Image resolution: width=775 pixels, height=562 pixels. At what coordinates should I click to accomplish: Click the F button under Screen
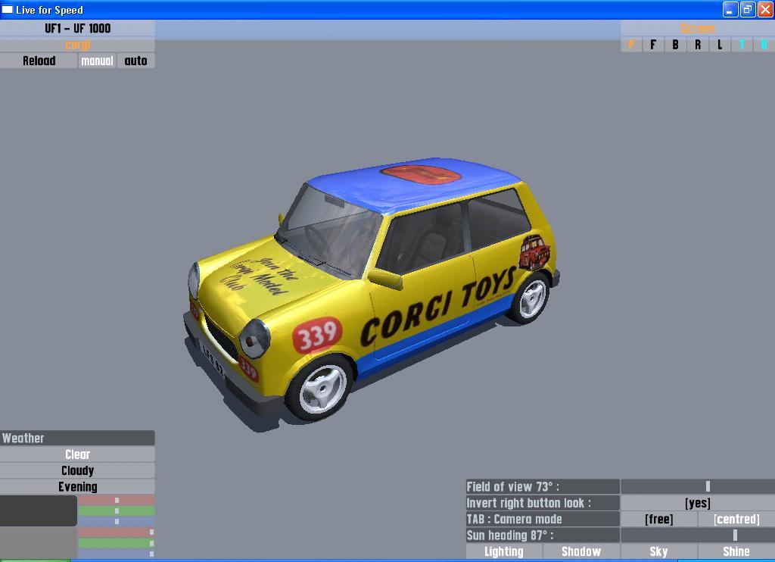point(653,45)
